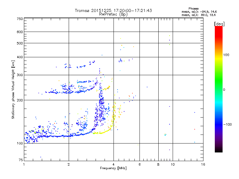The height and width of the screenshot is (179, 239).
Task: Click the "mean, sd,O: -94.9, 14.6" line
Action: [199, 12]
